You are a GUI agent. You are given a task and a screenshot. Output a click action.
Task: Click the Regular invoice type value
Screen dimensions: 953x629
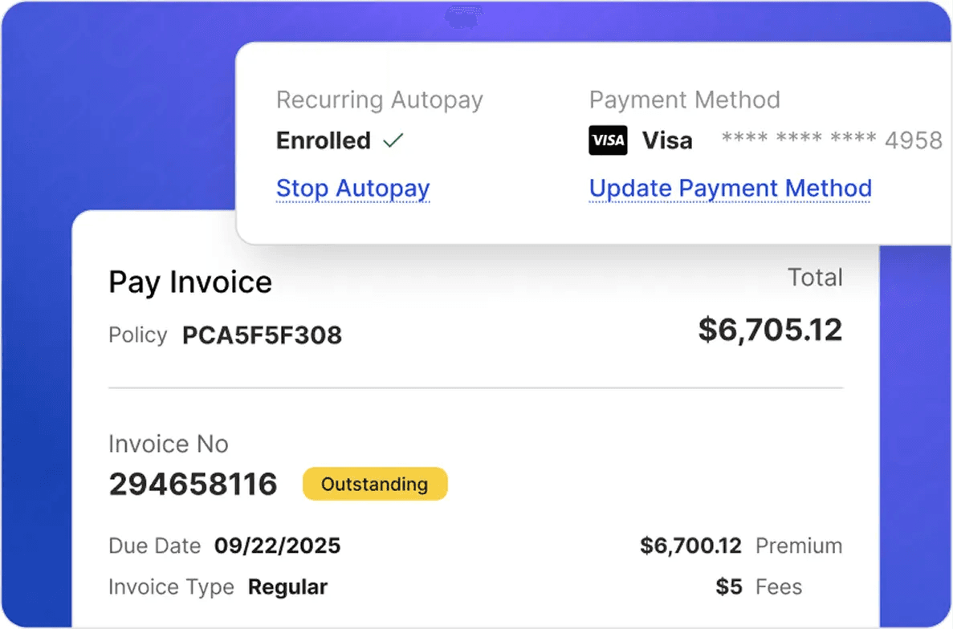coord(287,587)
